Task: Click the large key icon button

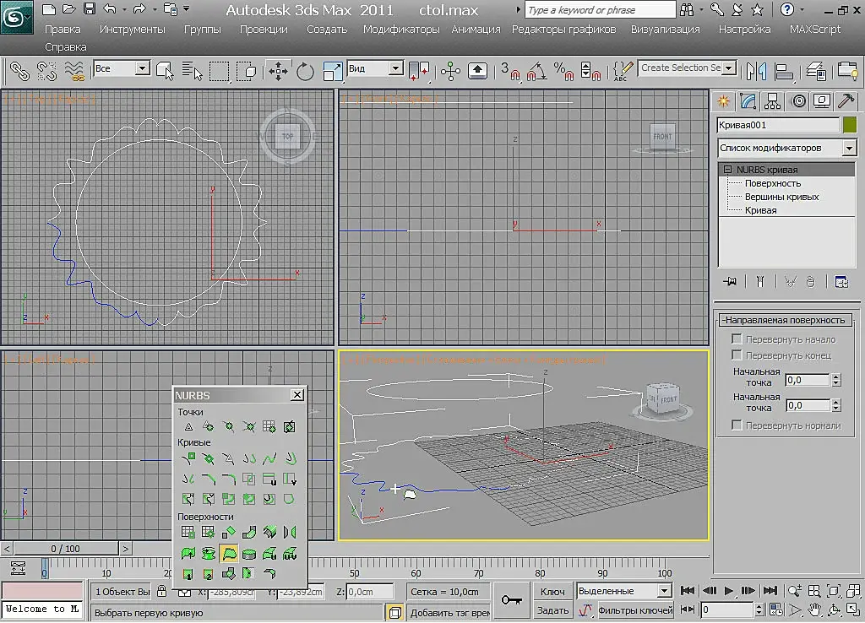Action: click(511, 599)
